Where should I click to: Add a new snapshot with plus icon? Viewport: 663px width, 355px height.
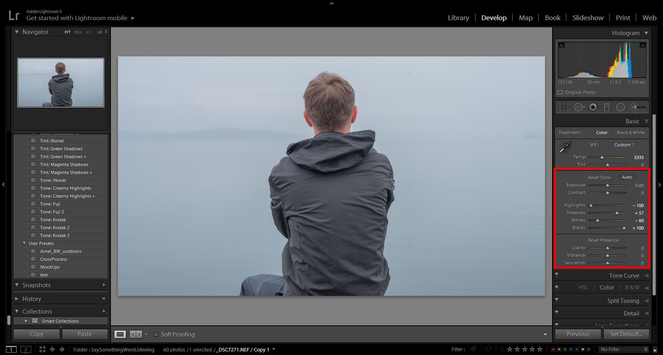[x=104, y=285]
